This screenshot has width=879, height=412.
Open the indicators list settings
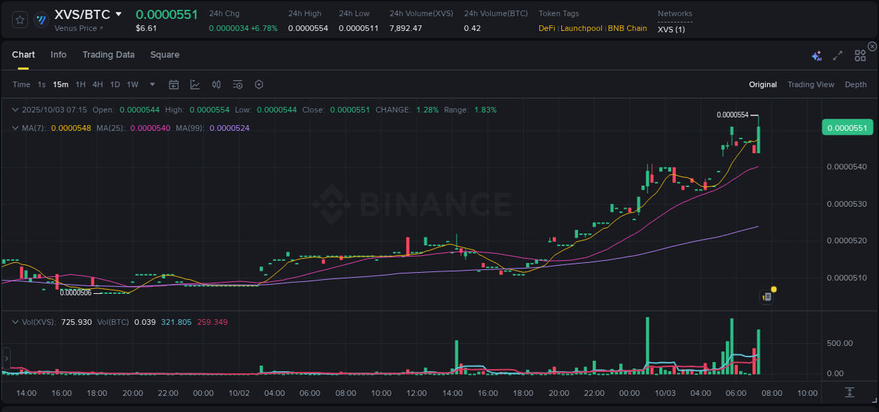238,84
